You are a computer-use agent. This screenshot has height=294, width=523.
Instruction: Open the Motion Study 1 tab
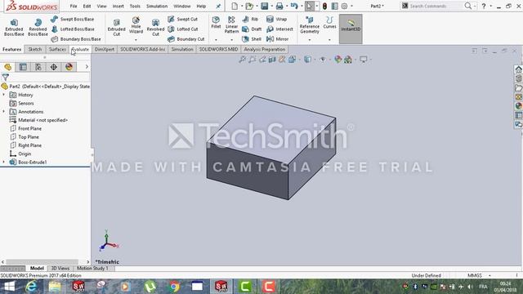pyautogui.click(x=92, y=269)
